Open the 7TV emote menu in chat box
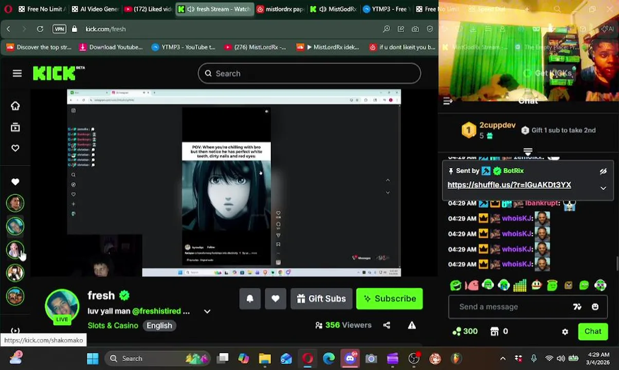This screenshot has width=619, height=370. [577, 307]
